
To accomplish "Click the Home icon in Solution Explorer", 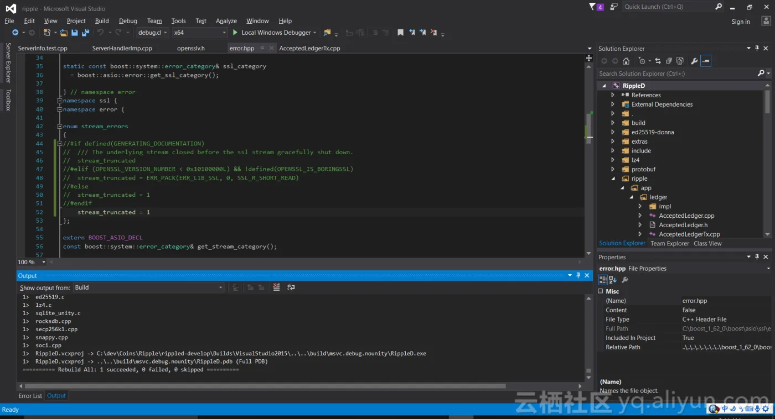I will (626, 61).
